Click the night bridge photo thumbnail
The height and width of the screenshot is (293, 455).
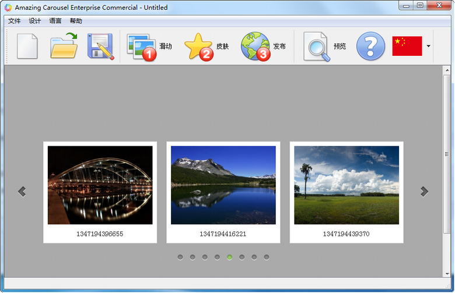click(x=100, y=185)
